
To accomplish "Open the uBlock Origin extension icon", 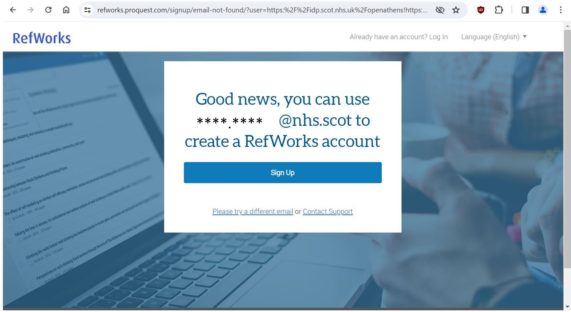I will pos(481,10).
